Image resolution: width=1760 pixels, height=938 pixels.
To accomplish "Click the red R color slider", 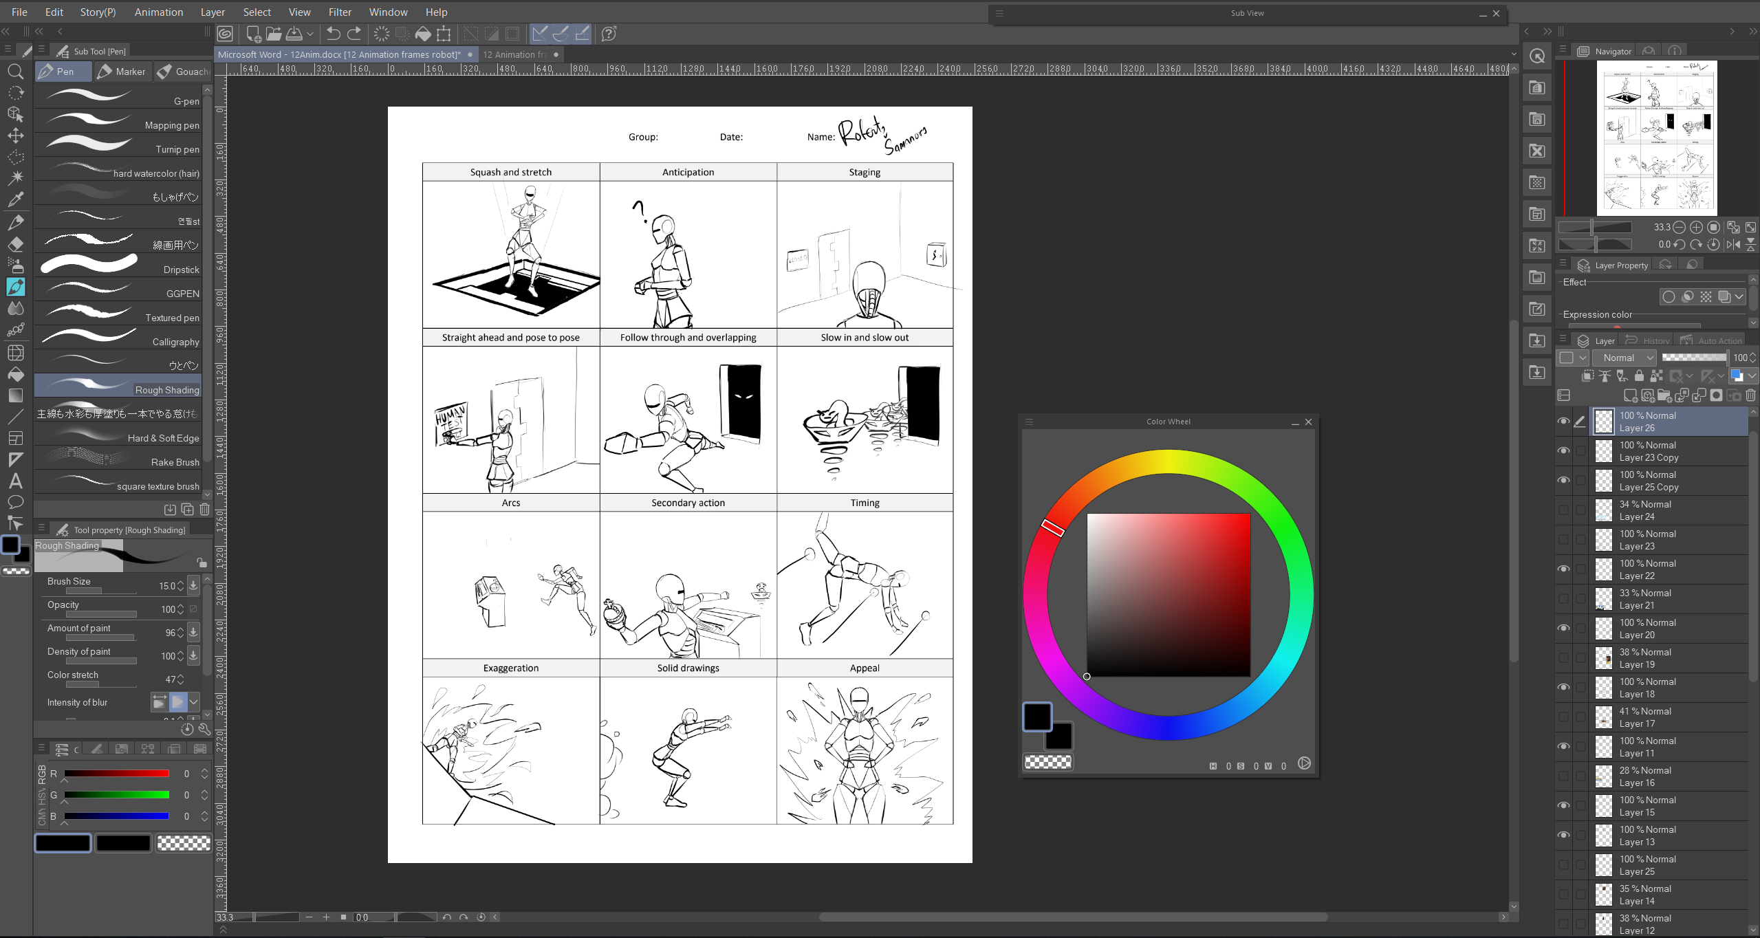I will coord(117,774).
